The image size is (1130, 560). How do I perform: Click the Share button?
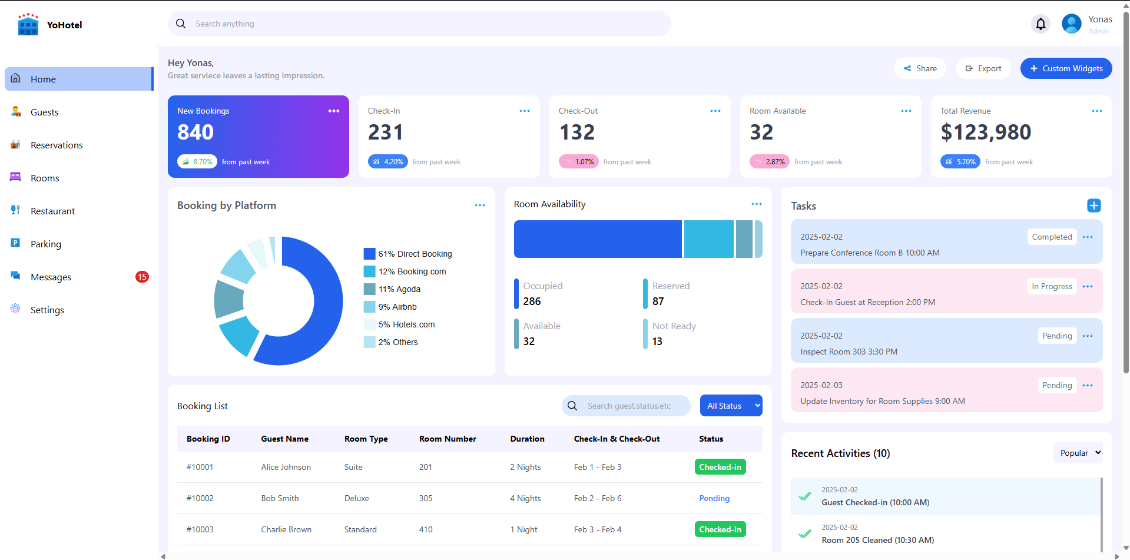click(920, 69)
